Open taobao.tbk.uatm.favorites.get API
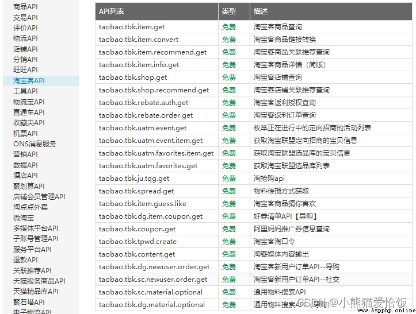 click(148, 166)
